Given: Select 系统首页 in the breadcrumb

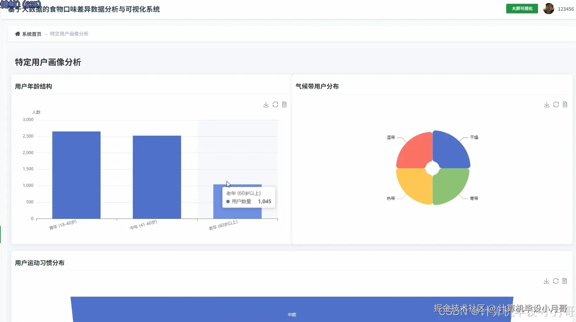Looking at the screenshot, I should click(x=31, y=34).
